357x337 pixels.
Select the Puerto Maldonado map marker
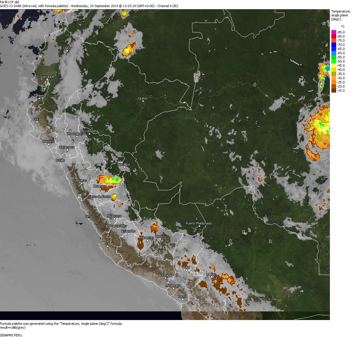pos(199,226)
